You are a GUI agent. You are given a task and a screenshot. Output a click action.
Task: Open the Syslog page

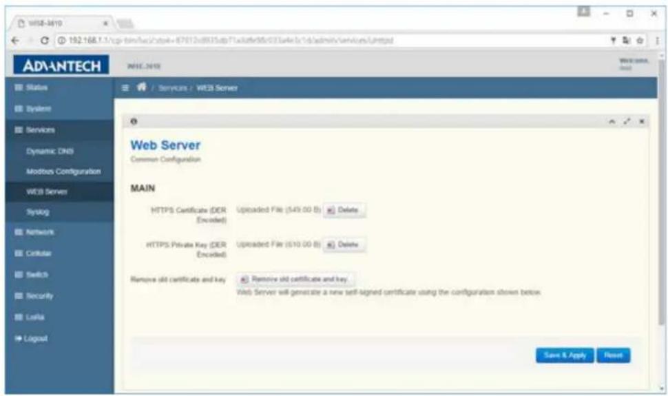(59, 212)
